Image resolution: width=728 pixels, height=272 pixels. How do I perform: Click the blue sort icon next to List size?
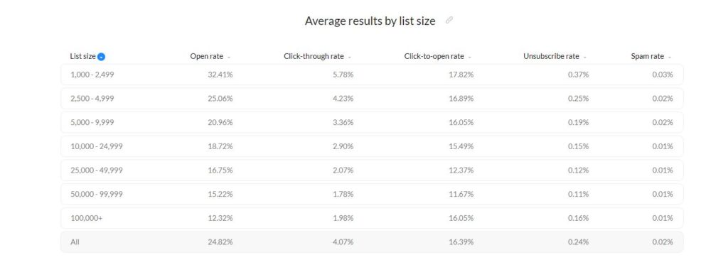click(x=101, y=57)
